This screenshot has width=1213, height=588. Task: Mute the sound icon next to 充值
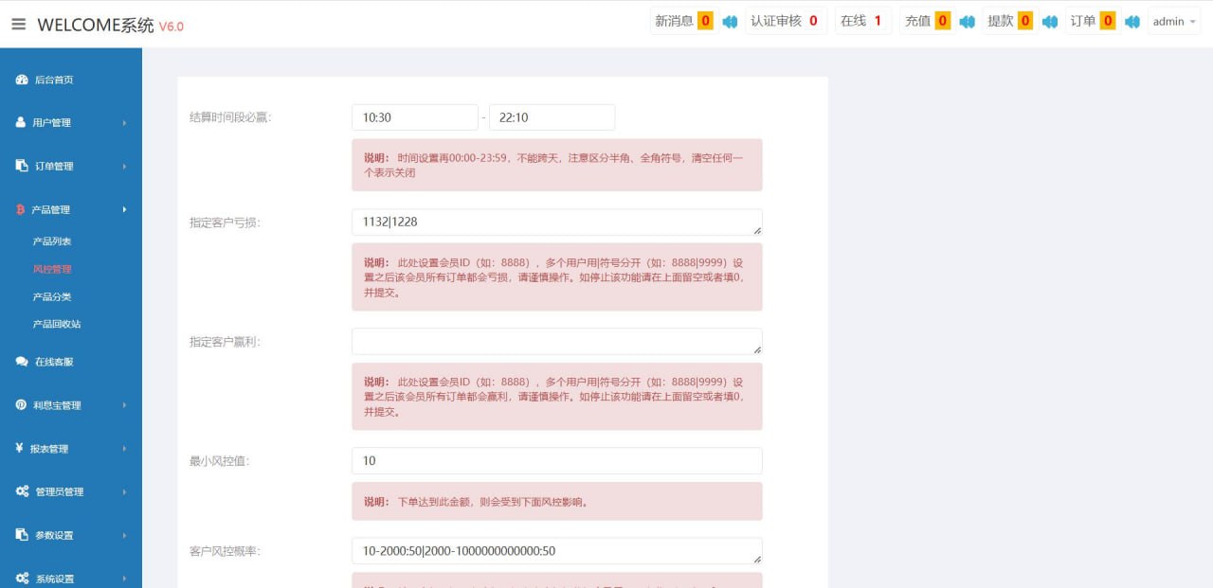tap(967, 22)
